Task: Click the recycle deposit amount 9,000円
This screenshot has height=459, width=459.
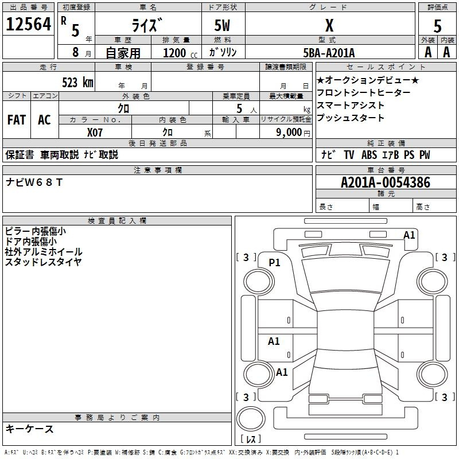Action: coord(293,132)
